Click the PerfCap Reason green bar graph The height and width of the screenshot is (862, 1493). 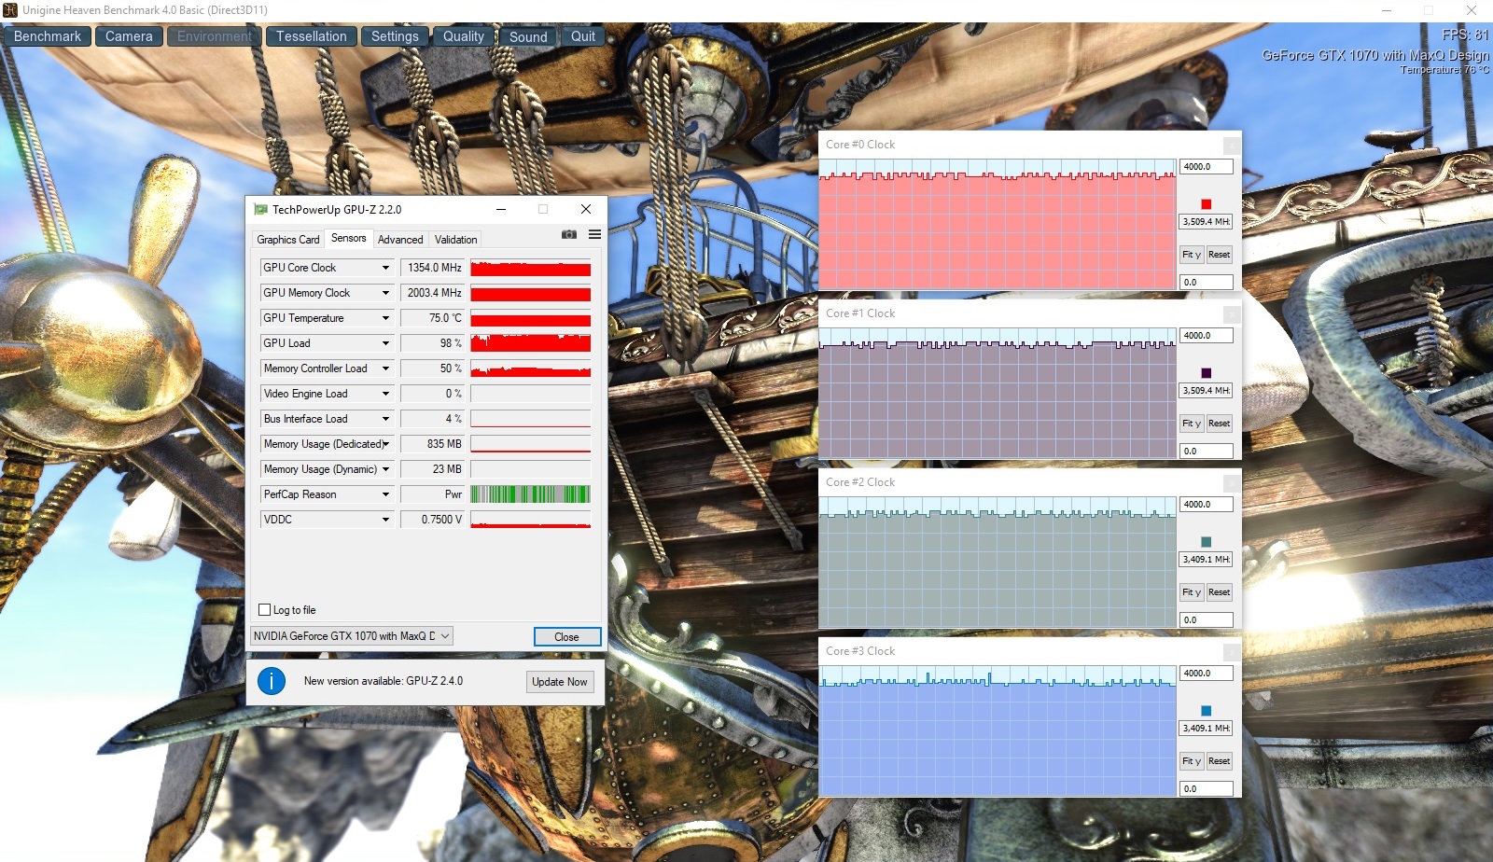pos(531,494)
